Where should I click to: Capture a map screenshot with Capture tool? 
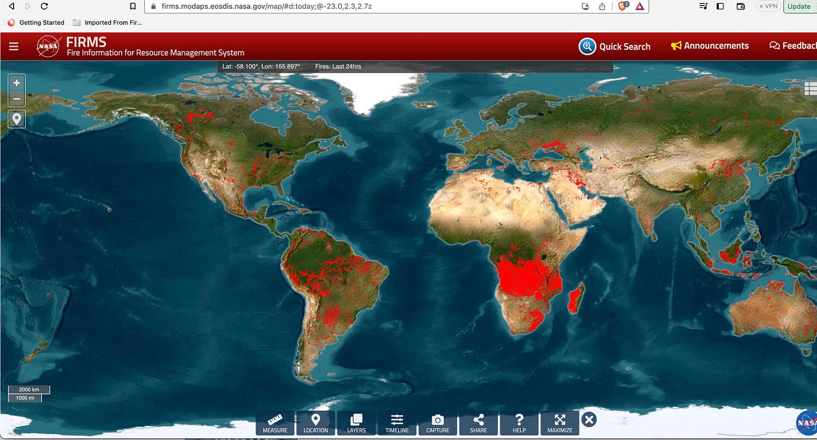point(438,423)
